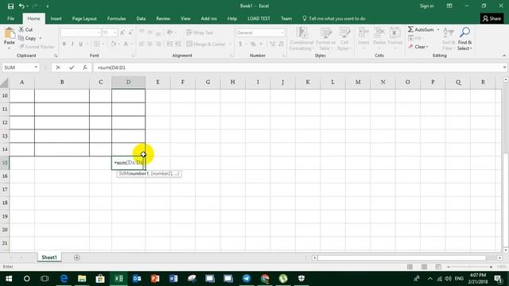
Task: Open the action center notifications icon
Action: [499, 279]
